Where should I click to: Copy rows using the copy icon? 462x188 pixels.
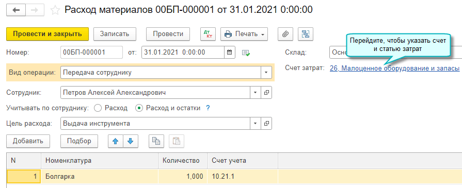[156, 141]
